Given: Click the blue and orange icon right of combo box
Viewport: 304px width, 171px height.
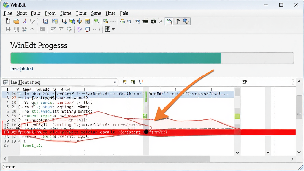Looking at the screenshot, I should coord(141,82).
